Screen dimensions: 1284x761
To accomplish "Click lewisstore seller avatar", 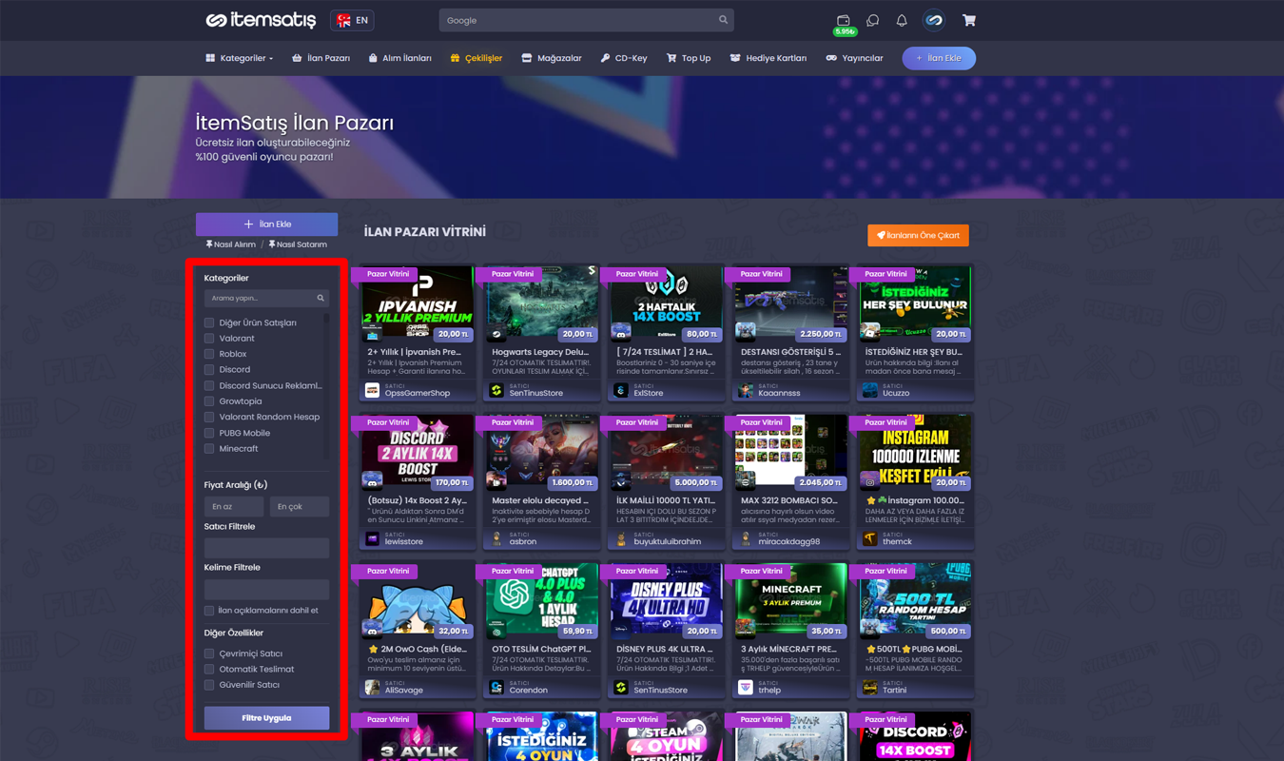I will point(372,539).
